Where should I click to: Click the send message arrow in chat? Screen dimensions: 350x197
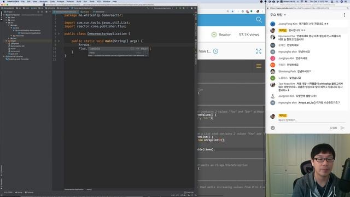click(x=342, y=128)
